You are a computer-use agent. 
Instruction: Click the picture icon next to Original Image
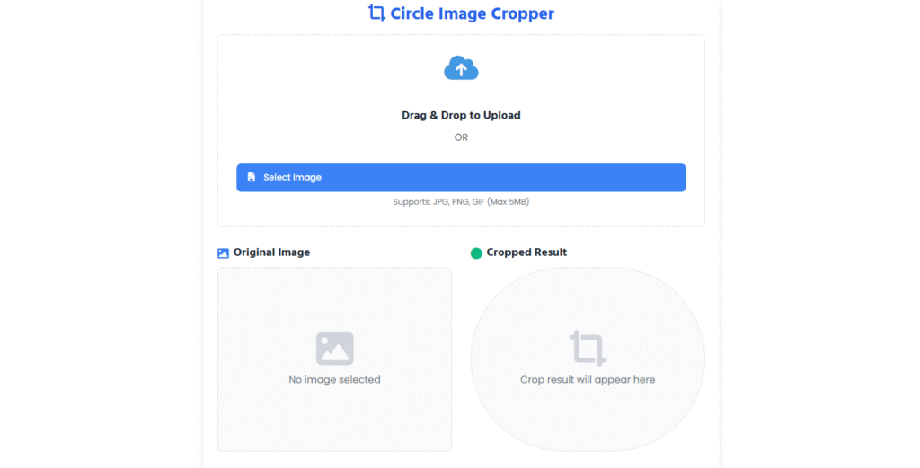click(224, 253)
